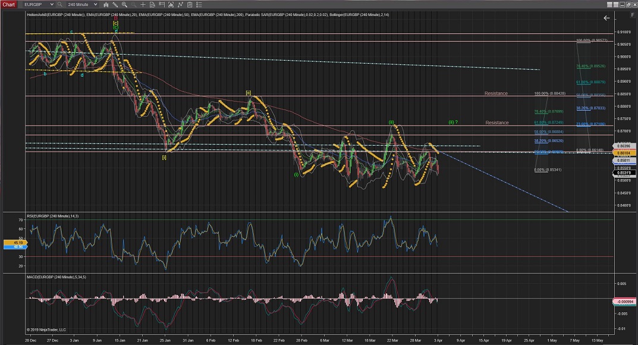Click the 25 Jan date on time axis

pyautogui.click(x=165, y=340)
